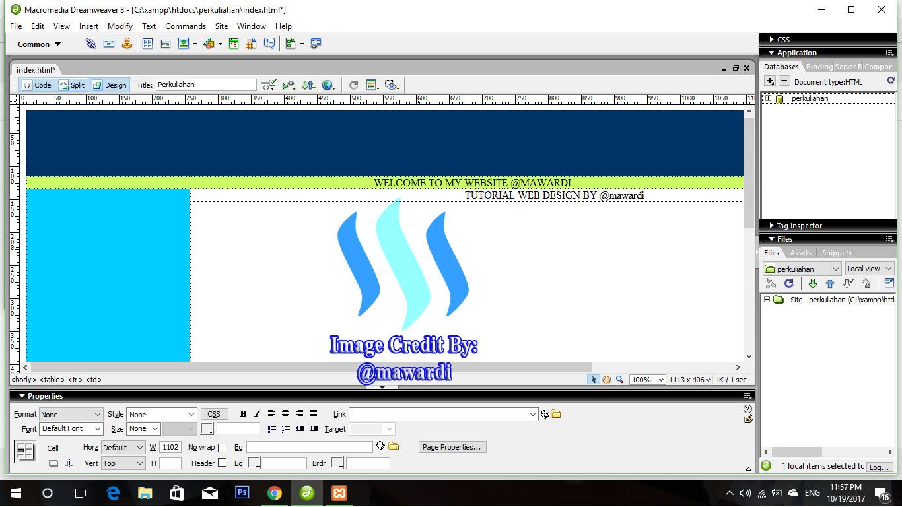Open the Commands menu
The height and width of the screenshot is (507, 902).
[x=186, y=26]
